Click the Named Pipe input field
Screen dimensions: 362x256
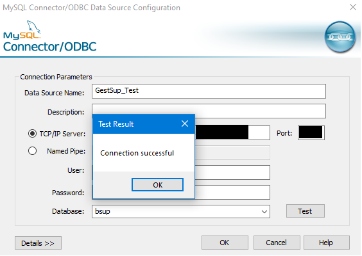tap(232, 152)
